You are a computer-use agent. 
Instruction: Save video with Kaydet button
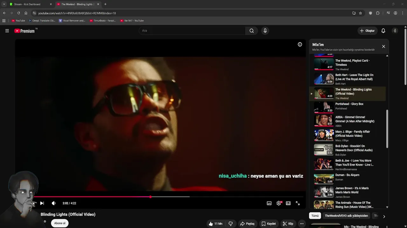[x=269, y=224]
